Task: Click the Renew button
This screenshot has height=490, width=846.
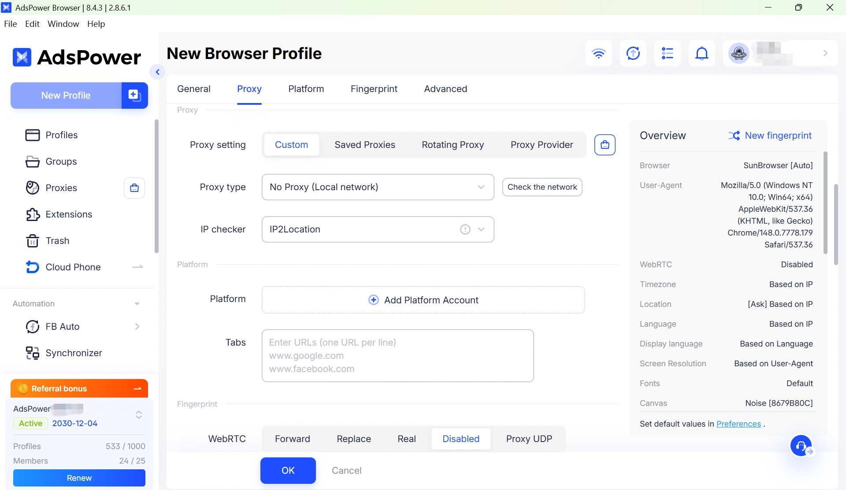Action: [79, 478]
